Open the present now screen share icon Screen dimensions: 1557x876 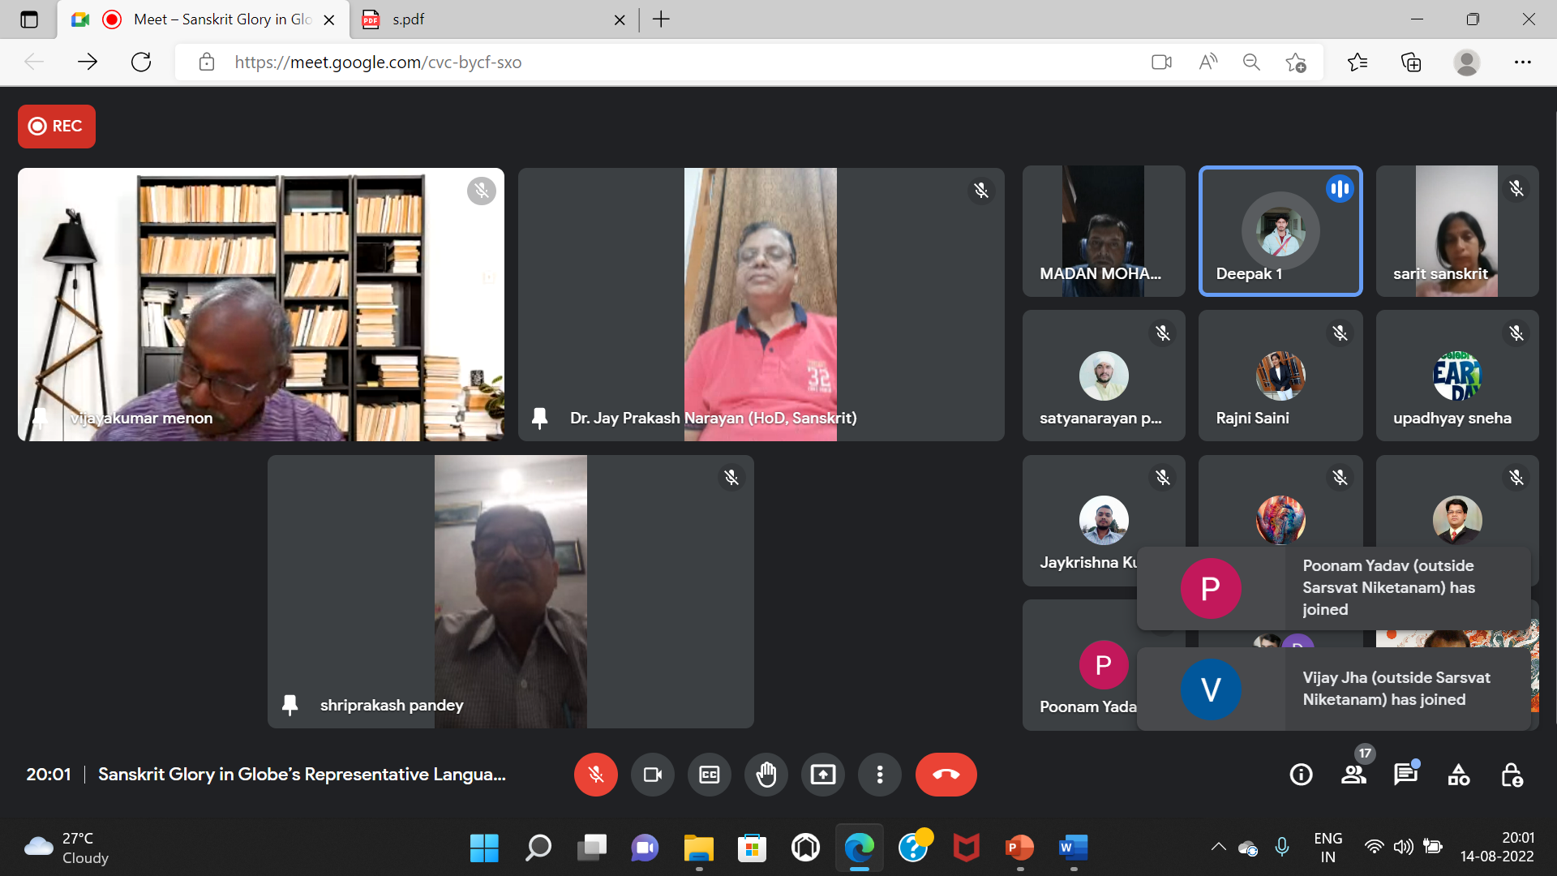[x=822, y=775]
